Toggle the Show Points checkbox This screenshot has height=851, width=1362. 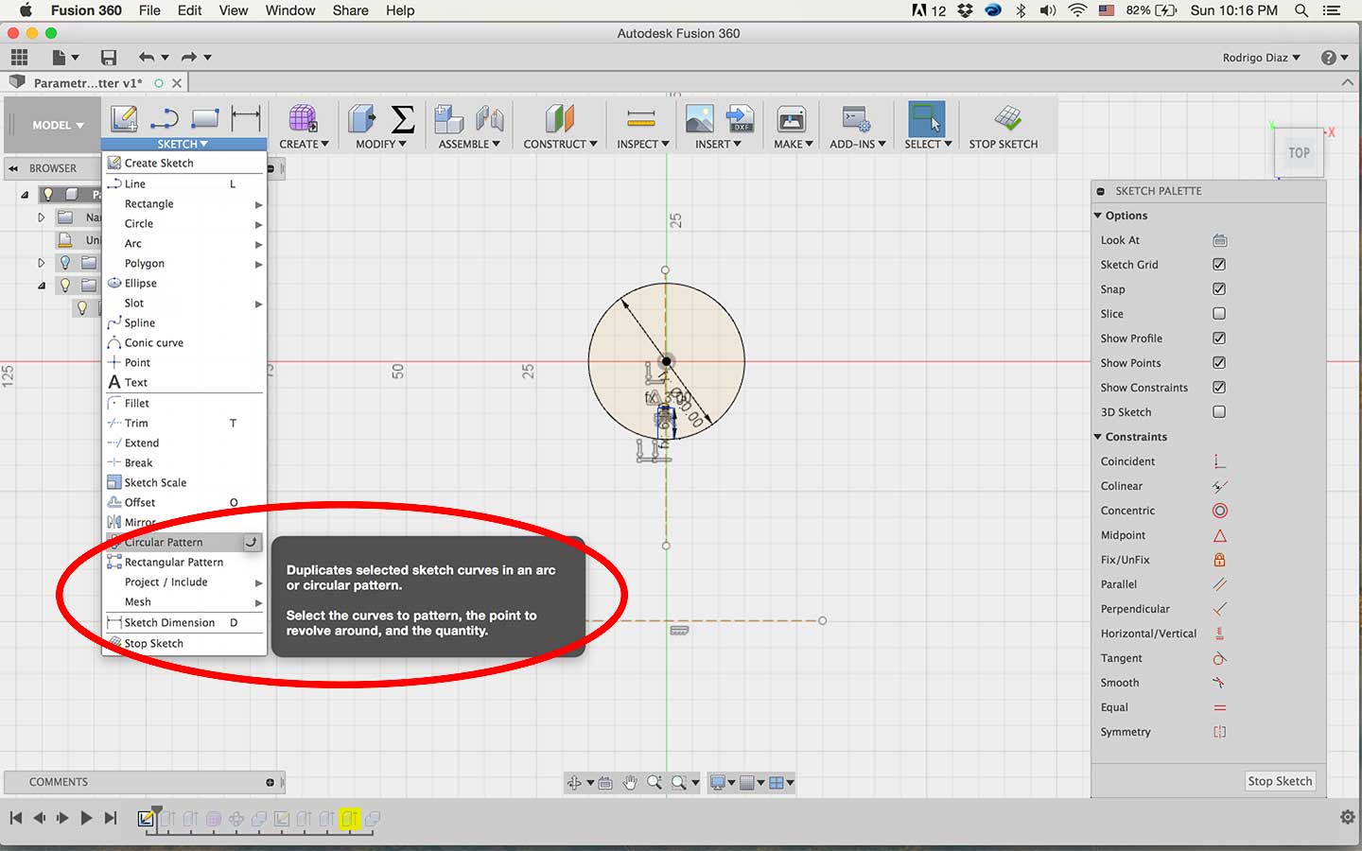1219,363
